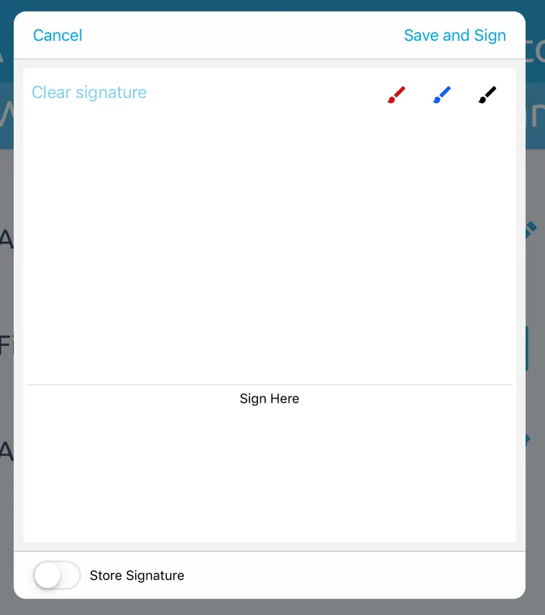The width and height of the screenshot is (545, 615).
Task: Tap the Sign Here caption
Action: tap(270, 398)
